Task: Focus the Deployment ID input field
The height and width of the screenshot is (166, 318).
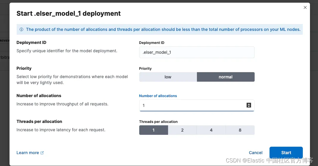Action: point(197,52)
